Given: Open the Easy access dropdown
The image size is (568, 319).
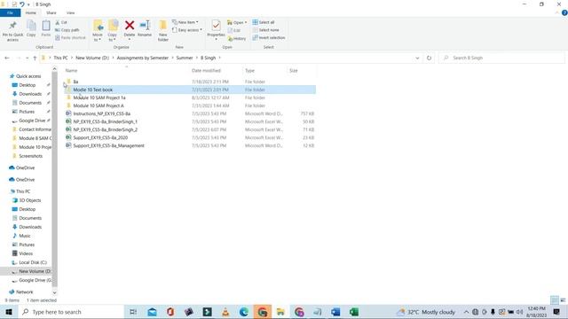Looking at the screenshot, I should [x=187, y=30].
